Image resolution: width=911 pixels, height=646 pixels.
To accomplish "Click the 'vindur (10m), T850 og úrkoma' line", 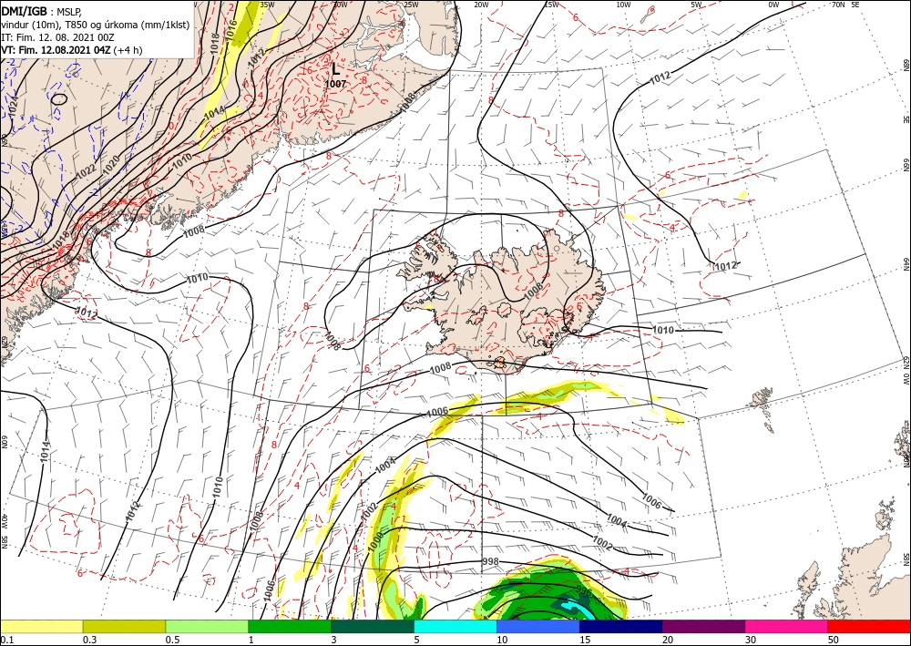I will pos(96,25).
